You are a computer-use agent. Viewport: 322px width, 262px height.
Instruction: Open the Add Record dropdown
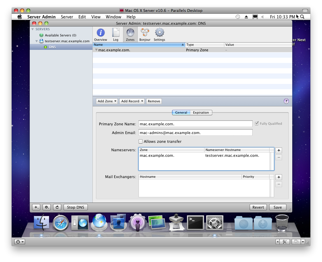[x=132, y=101]
